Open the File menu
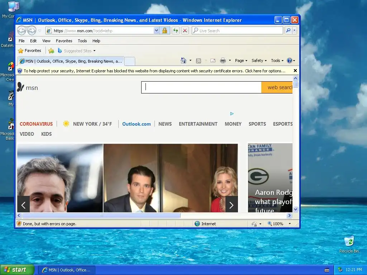Image resolution: width=367 pixels, height=275 pixels. click(22, 41)
